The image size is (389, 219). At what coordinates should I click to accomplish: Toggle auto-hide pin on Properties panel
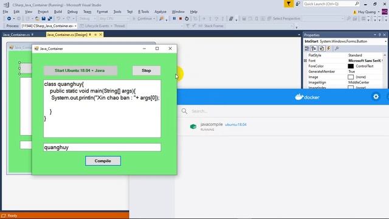(x=379, y=35)
